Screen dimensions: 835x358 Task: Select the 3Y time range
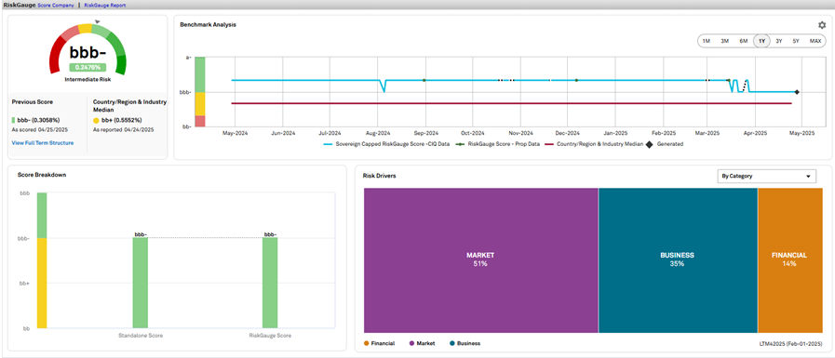click(778, 41)
